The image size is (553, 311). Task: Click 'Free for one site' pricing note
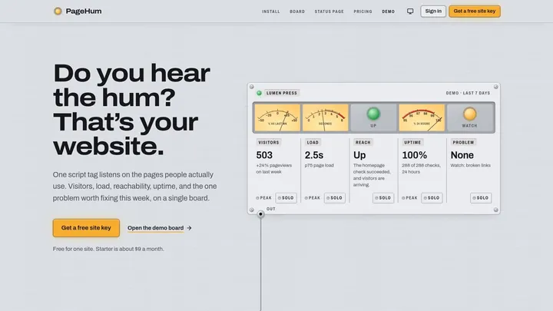pos(108,249)
